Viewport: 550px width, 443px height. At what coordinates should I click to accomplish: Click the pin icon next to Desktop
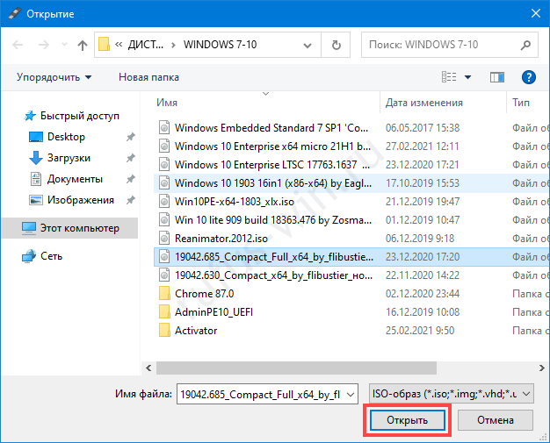[x=131, y=137]
